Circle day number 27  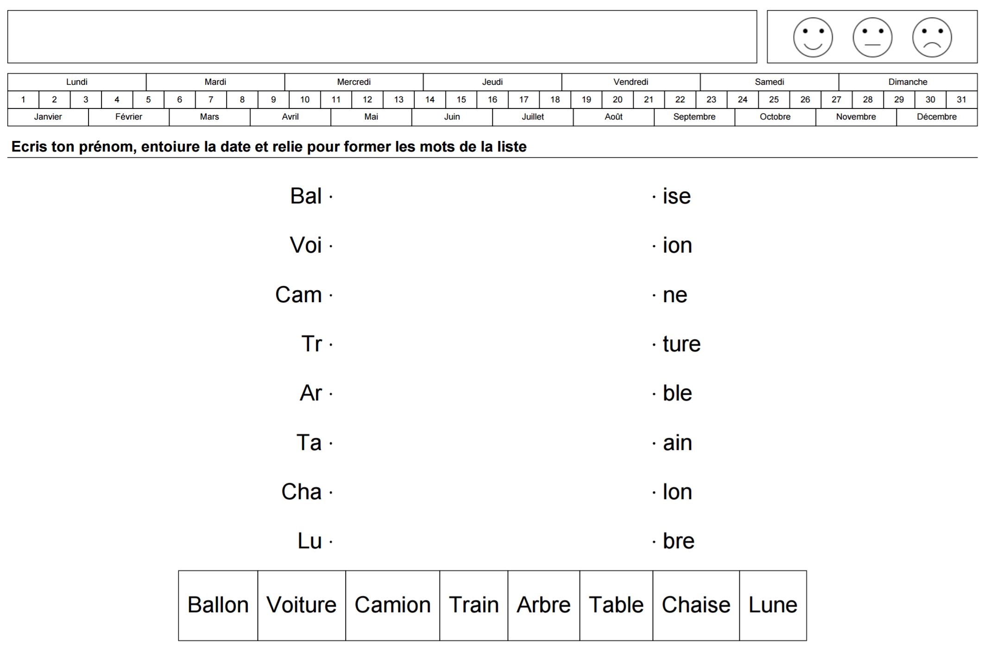pos(836,100)
